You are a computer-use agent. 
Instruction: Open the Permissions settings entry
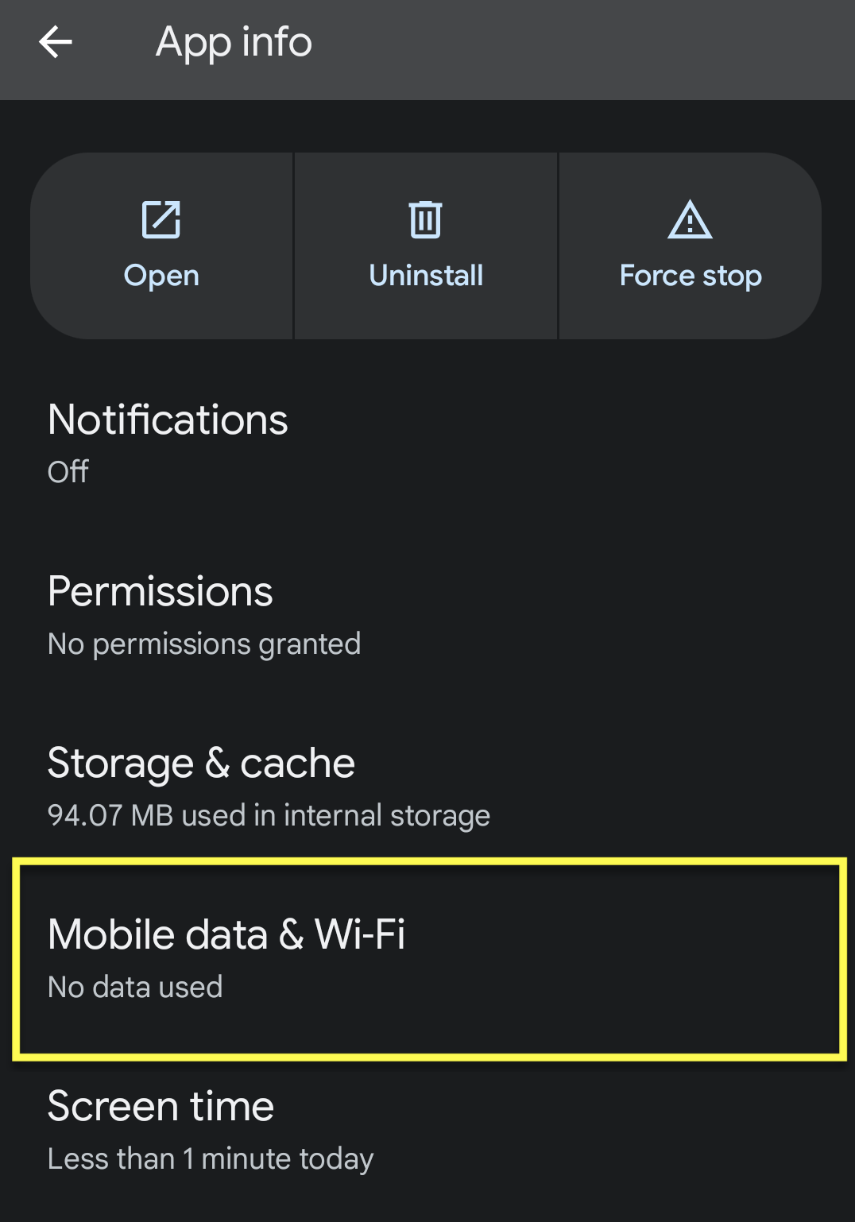161,591
